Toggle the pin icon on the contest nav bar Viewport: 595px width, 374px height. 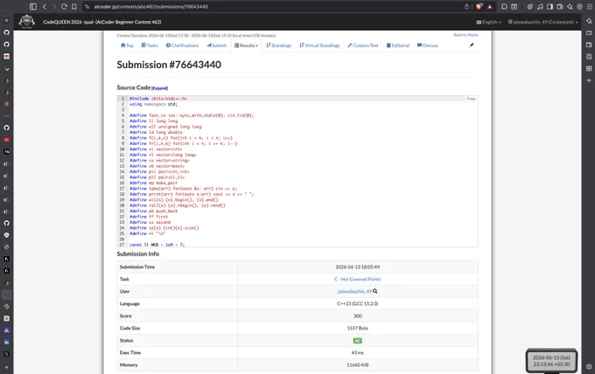coord(472,45)
